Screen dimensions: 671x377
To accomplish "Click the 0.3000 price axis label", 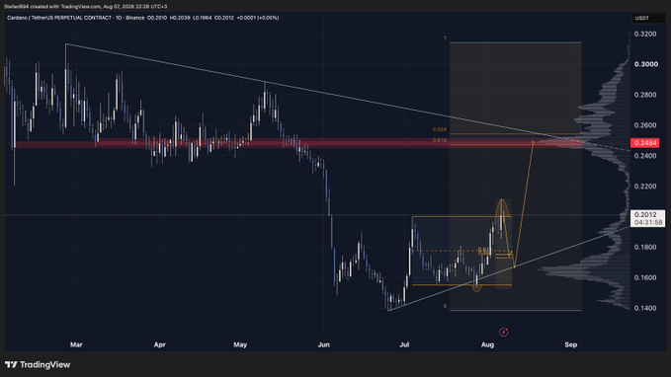I will pos(645,64).
